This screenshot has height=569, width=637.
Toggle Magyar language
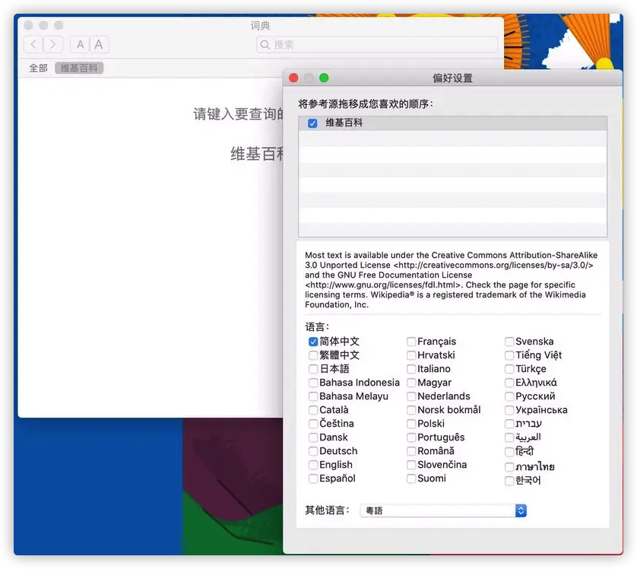(x=411, y=383)
